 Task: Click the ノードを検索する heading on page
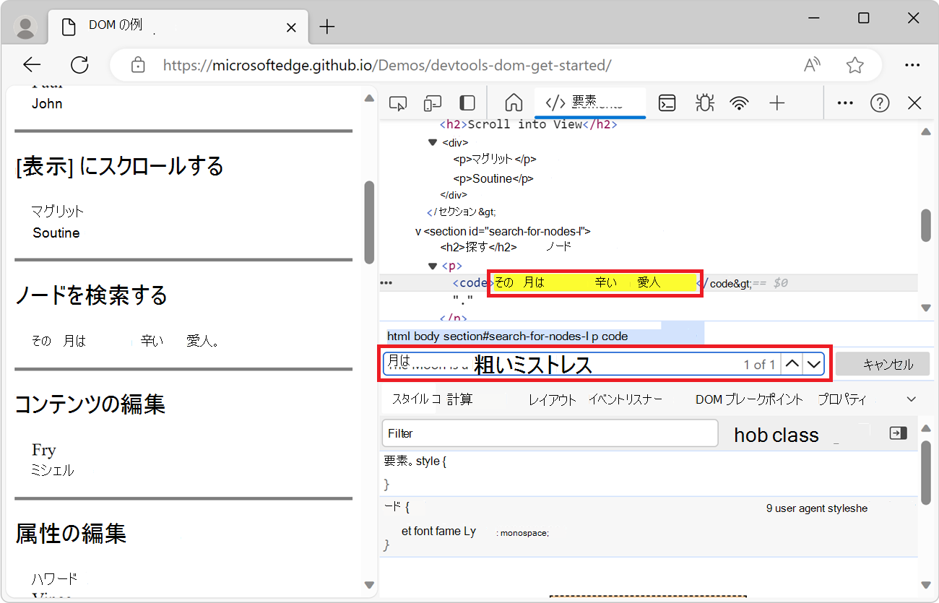(x=91, y=295)
